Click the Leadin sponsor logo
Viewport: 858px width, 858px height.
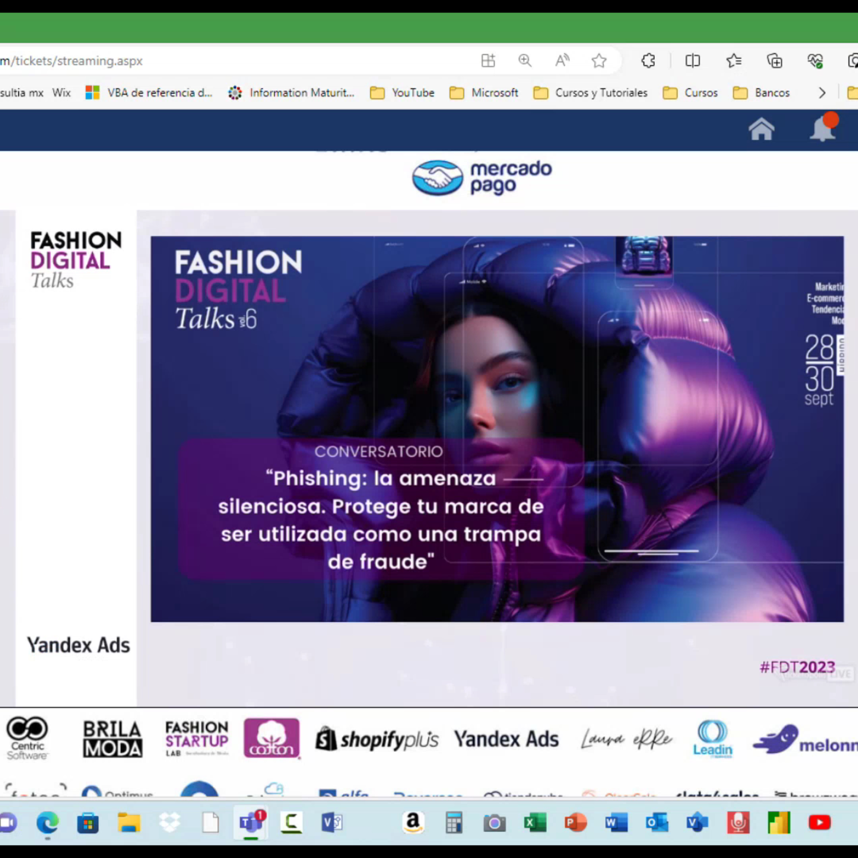(x=713, y=739)
